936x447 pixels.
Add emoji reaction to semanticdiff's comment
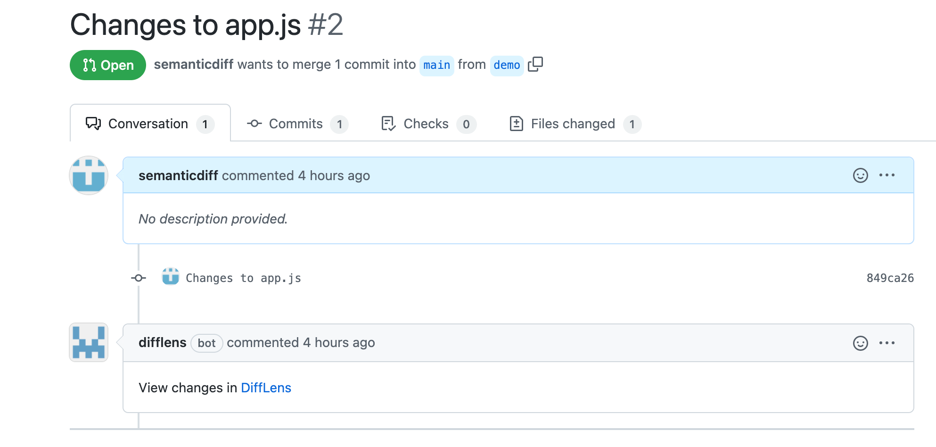coord(861,175)
